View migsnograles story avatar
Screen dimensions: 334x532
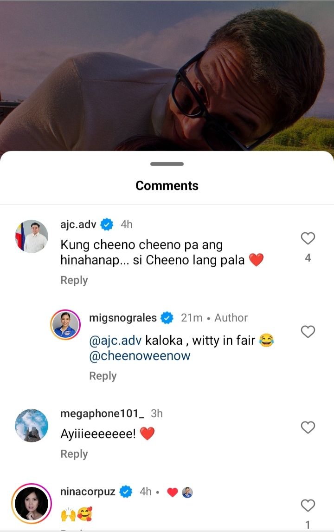tap(65, 325)
